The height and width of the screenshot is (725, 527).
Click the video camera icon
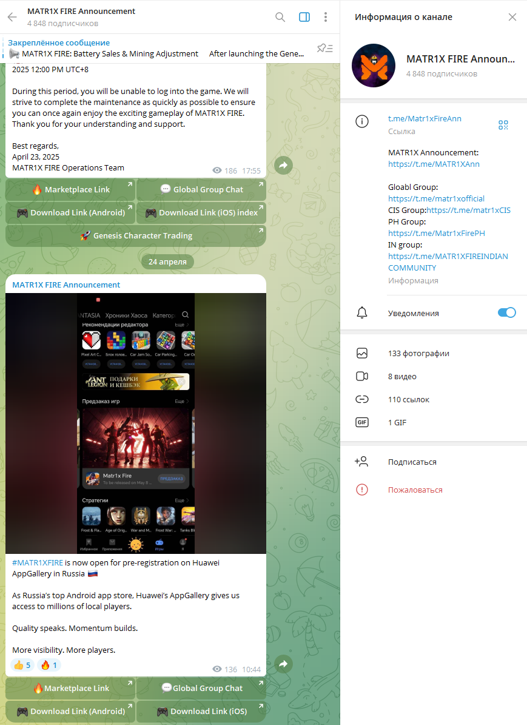[x=362, y=376]
